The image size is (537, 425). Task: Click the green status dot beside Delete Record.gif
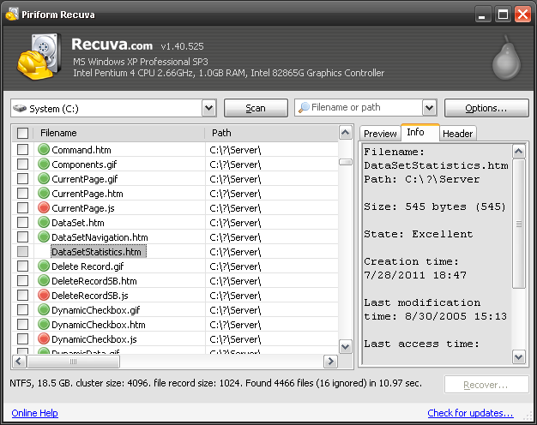44,266
